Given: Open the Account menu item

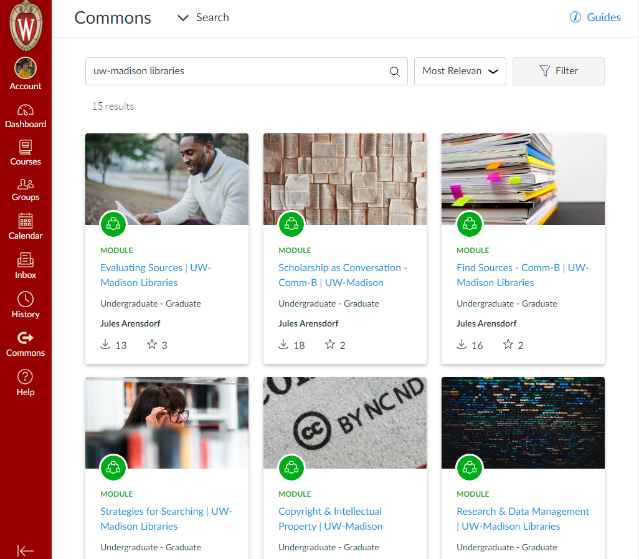Looking at the screenshot, I should pyautogui.click(x=26, y=75).
